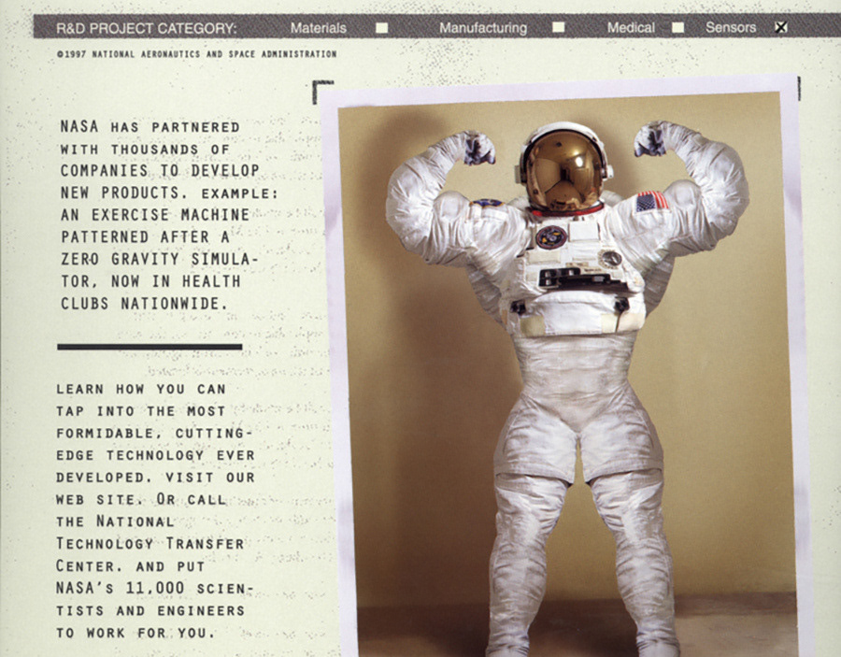The image size is (841, 657).
Task: Click the "zero gravity simula-" line
Action: (x=159, y=259)
